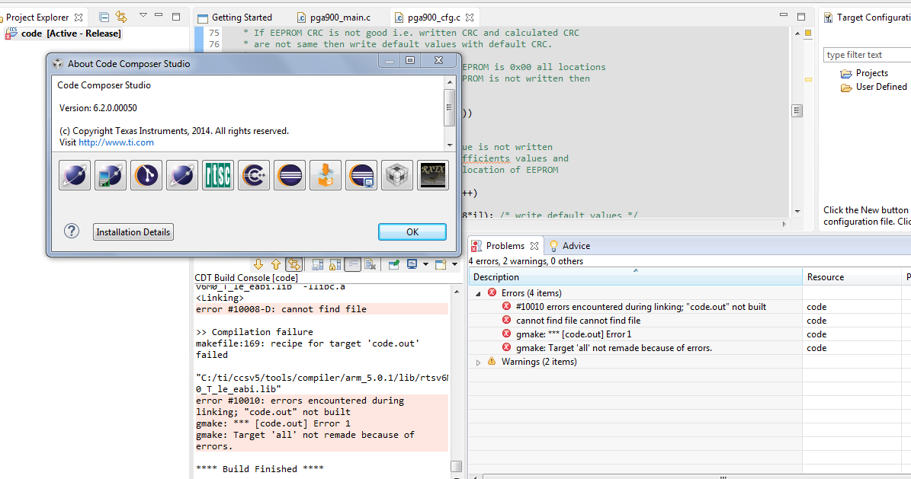Close the Project Explorer view
Viewport: 911px width, 479px height.
click(x=79, y=18)
